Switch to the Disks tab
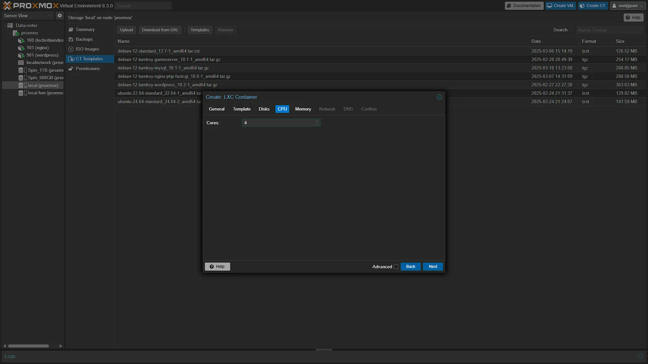Screen dimensions: 648x364 [264, 109]
